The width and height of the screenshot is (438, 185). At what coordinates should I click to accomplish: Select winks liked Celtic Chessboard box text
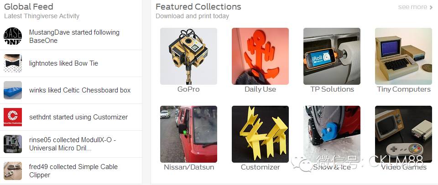[80, 90]
